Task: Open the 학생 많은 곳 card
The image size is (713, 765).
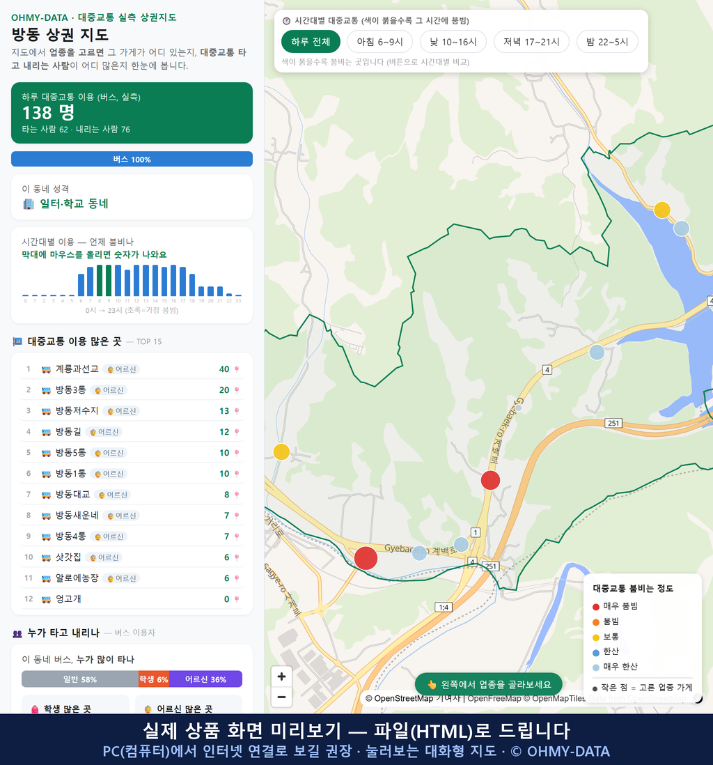Action: coord(76,705)
